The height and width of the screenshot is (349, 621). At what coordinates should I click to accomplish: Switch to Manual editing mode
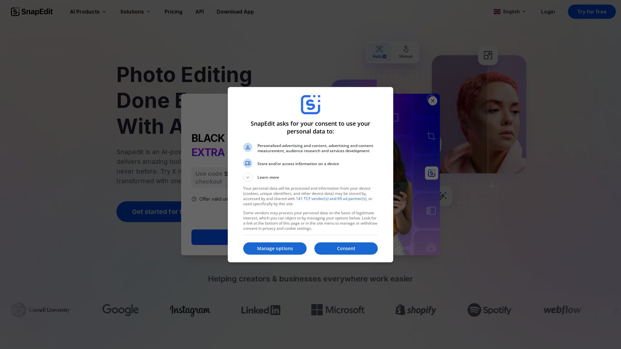click(x=406, y=52)
